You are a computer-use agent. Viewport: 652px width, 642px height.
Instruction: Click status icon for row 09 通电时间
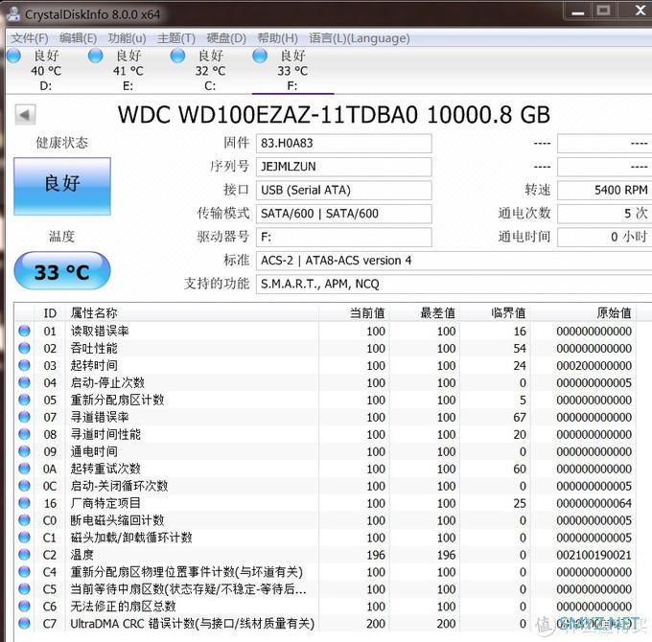[x=25, y=451]
